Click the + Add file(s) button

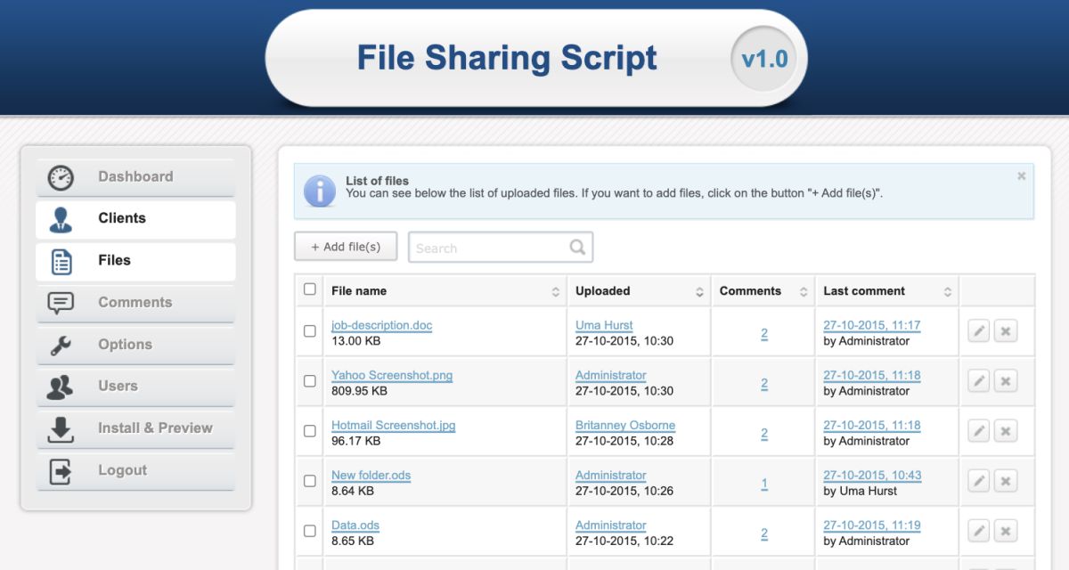(x=346, y=247)
